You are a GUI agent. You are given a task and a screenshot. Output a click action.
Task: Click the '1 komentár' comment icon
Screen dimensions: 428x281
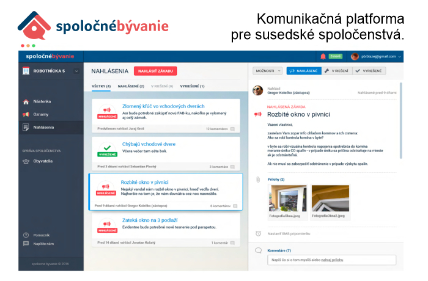(232, 243)
